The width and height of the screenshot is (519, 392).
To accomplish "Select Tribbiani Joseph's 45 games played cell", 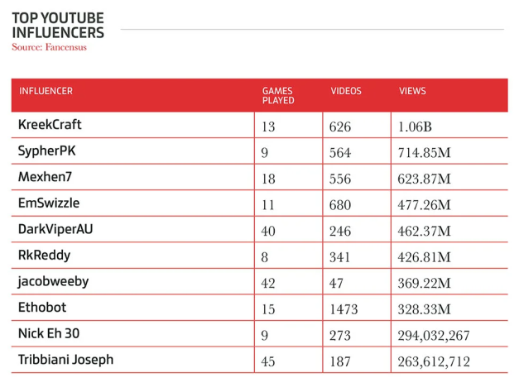I will tap(269, 361).
